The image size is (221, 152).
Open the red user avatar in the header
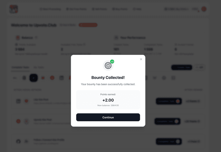pos(204,9)
